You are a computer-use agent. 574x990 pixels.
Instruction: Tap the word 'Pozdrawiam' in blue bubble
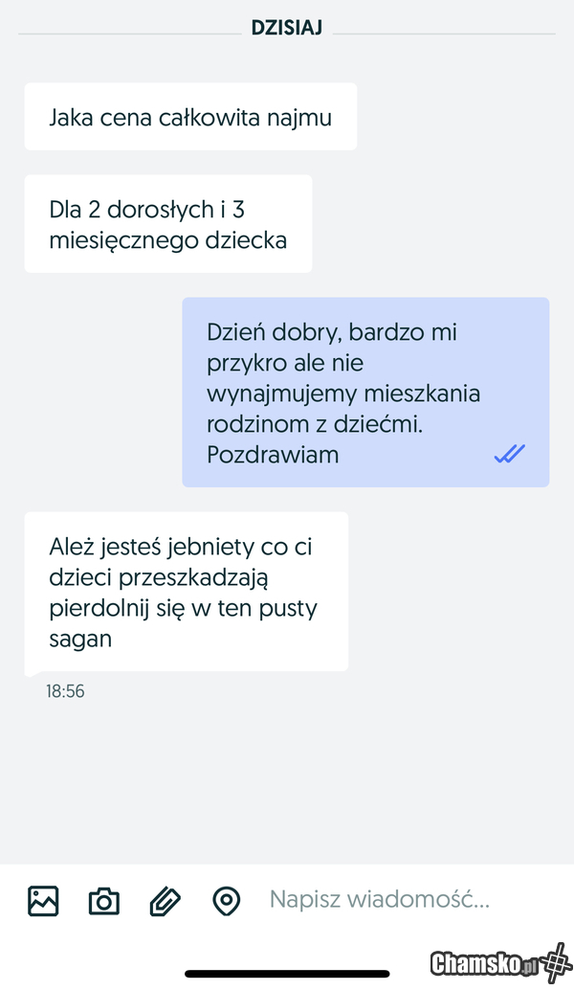tap(273, 455)
